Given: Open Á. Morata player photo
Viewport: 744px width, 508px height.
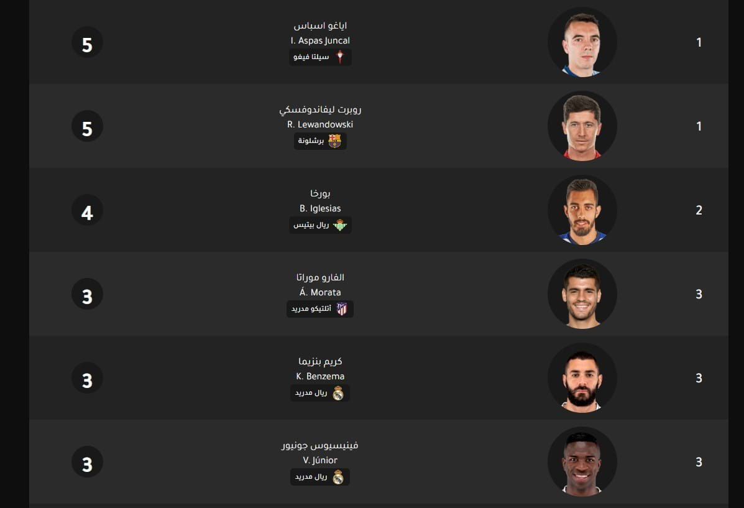Looking at the screenshot, I should pyautogui.click(x=582, y=294).
